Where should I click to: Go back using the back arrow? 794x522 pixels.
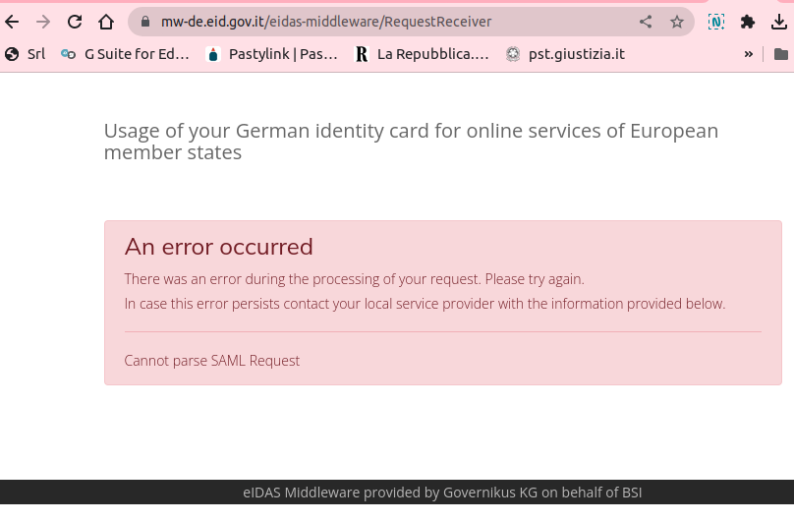point(12,22)
